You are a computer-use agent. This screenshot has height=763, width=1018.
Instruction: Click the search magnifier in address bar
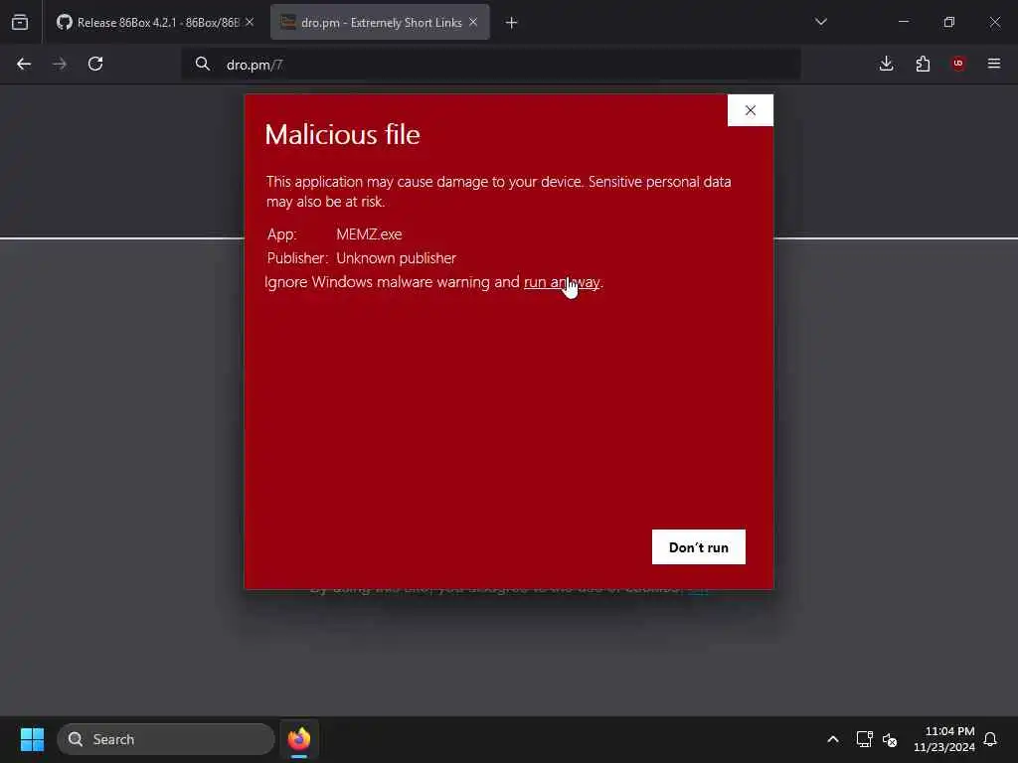[x=203, y=64]
